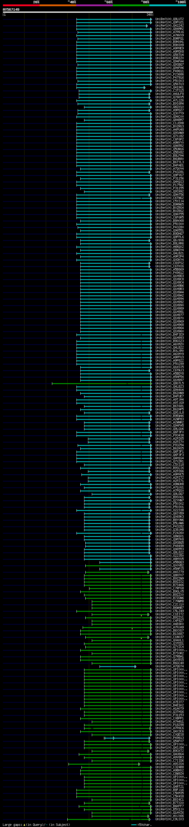Select hit label UniRef100_Q9SAN9
This screenshot has width=189, height=827.
(x=170, y=133)
